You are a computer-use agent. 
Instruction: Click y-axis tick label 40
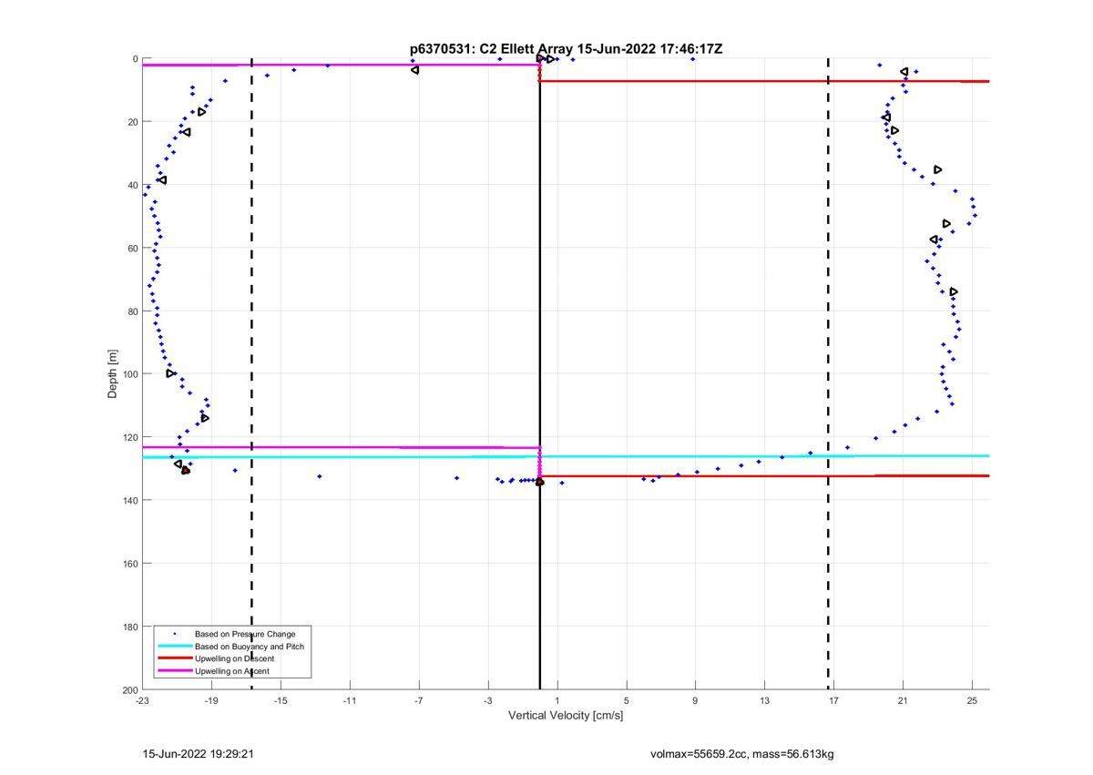[133, 185]
